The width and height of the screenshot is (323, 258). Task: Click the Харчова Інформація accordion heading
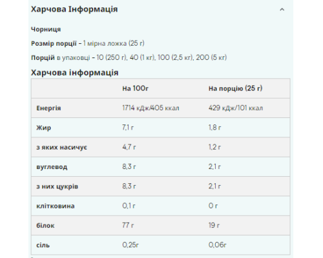(74, 9)
